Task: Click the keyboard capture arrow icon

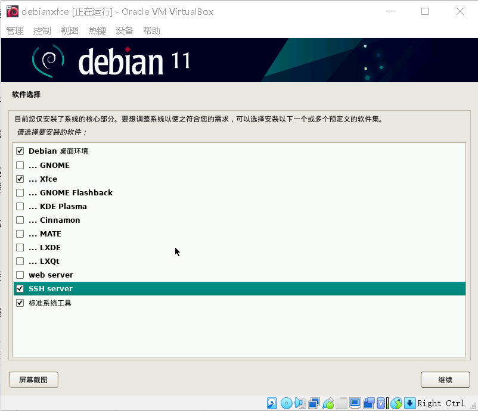Action: point(409,403)
